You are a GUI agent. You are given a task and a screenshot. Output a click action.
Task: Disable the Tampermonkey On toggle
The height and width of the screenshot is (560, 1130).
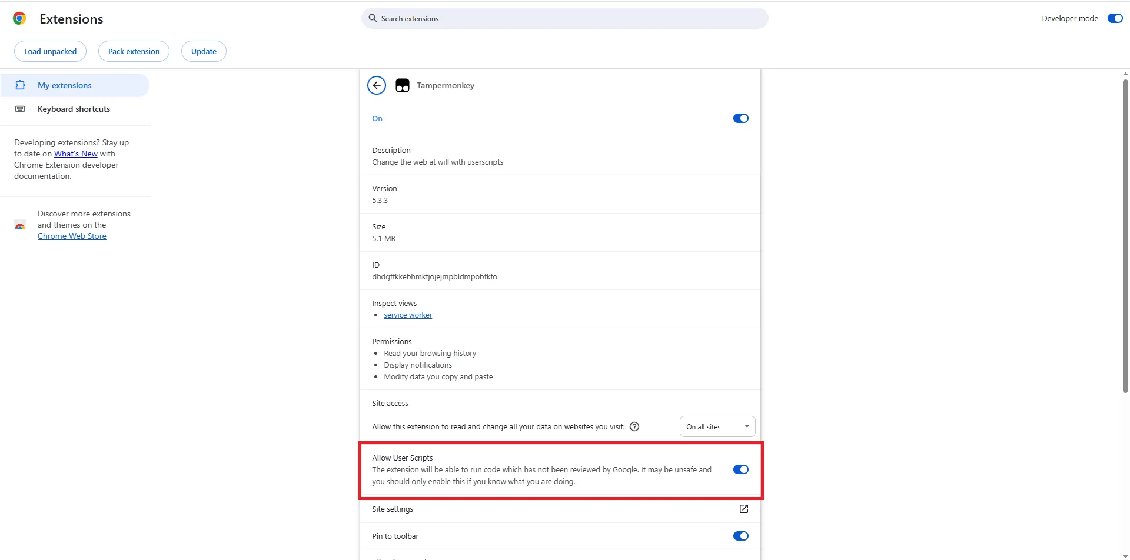pos(740,118)
